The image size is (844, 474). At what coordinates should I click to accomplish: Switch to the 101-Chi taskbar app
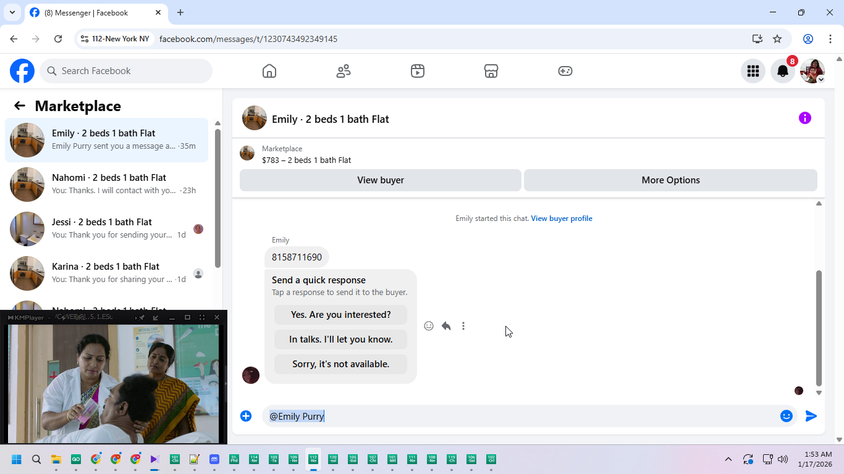click(175, 459)
